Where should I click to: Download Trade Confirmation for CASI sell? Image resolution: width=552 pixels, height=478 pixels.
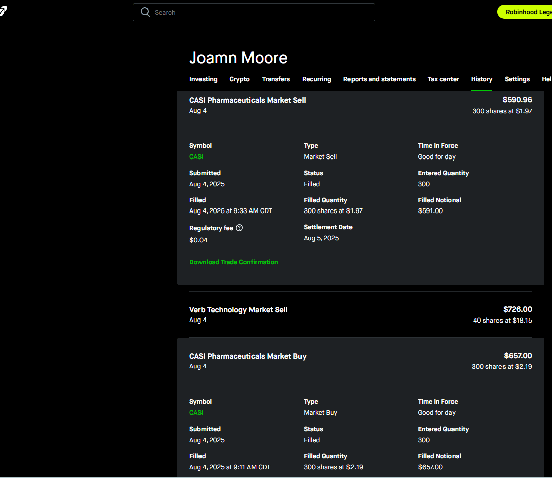tap(233, 262)
